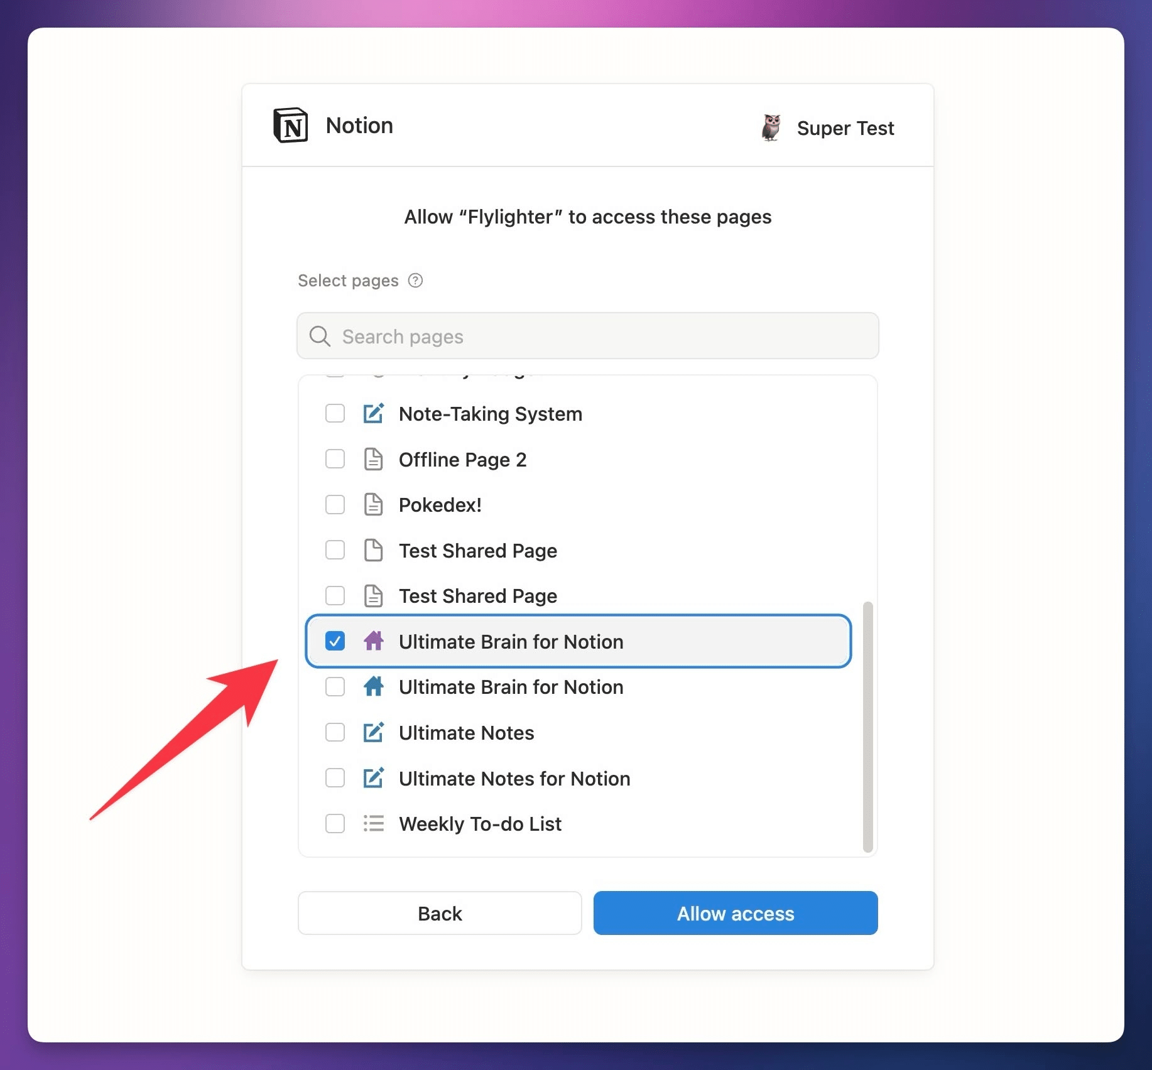Screen dimensions: 1152x1070
Task: Click the blue house icon
Action: click(373, 686)
